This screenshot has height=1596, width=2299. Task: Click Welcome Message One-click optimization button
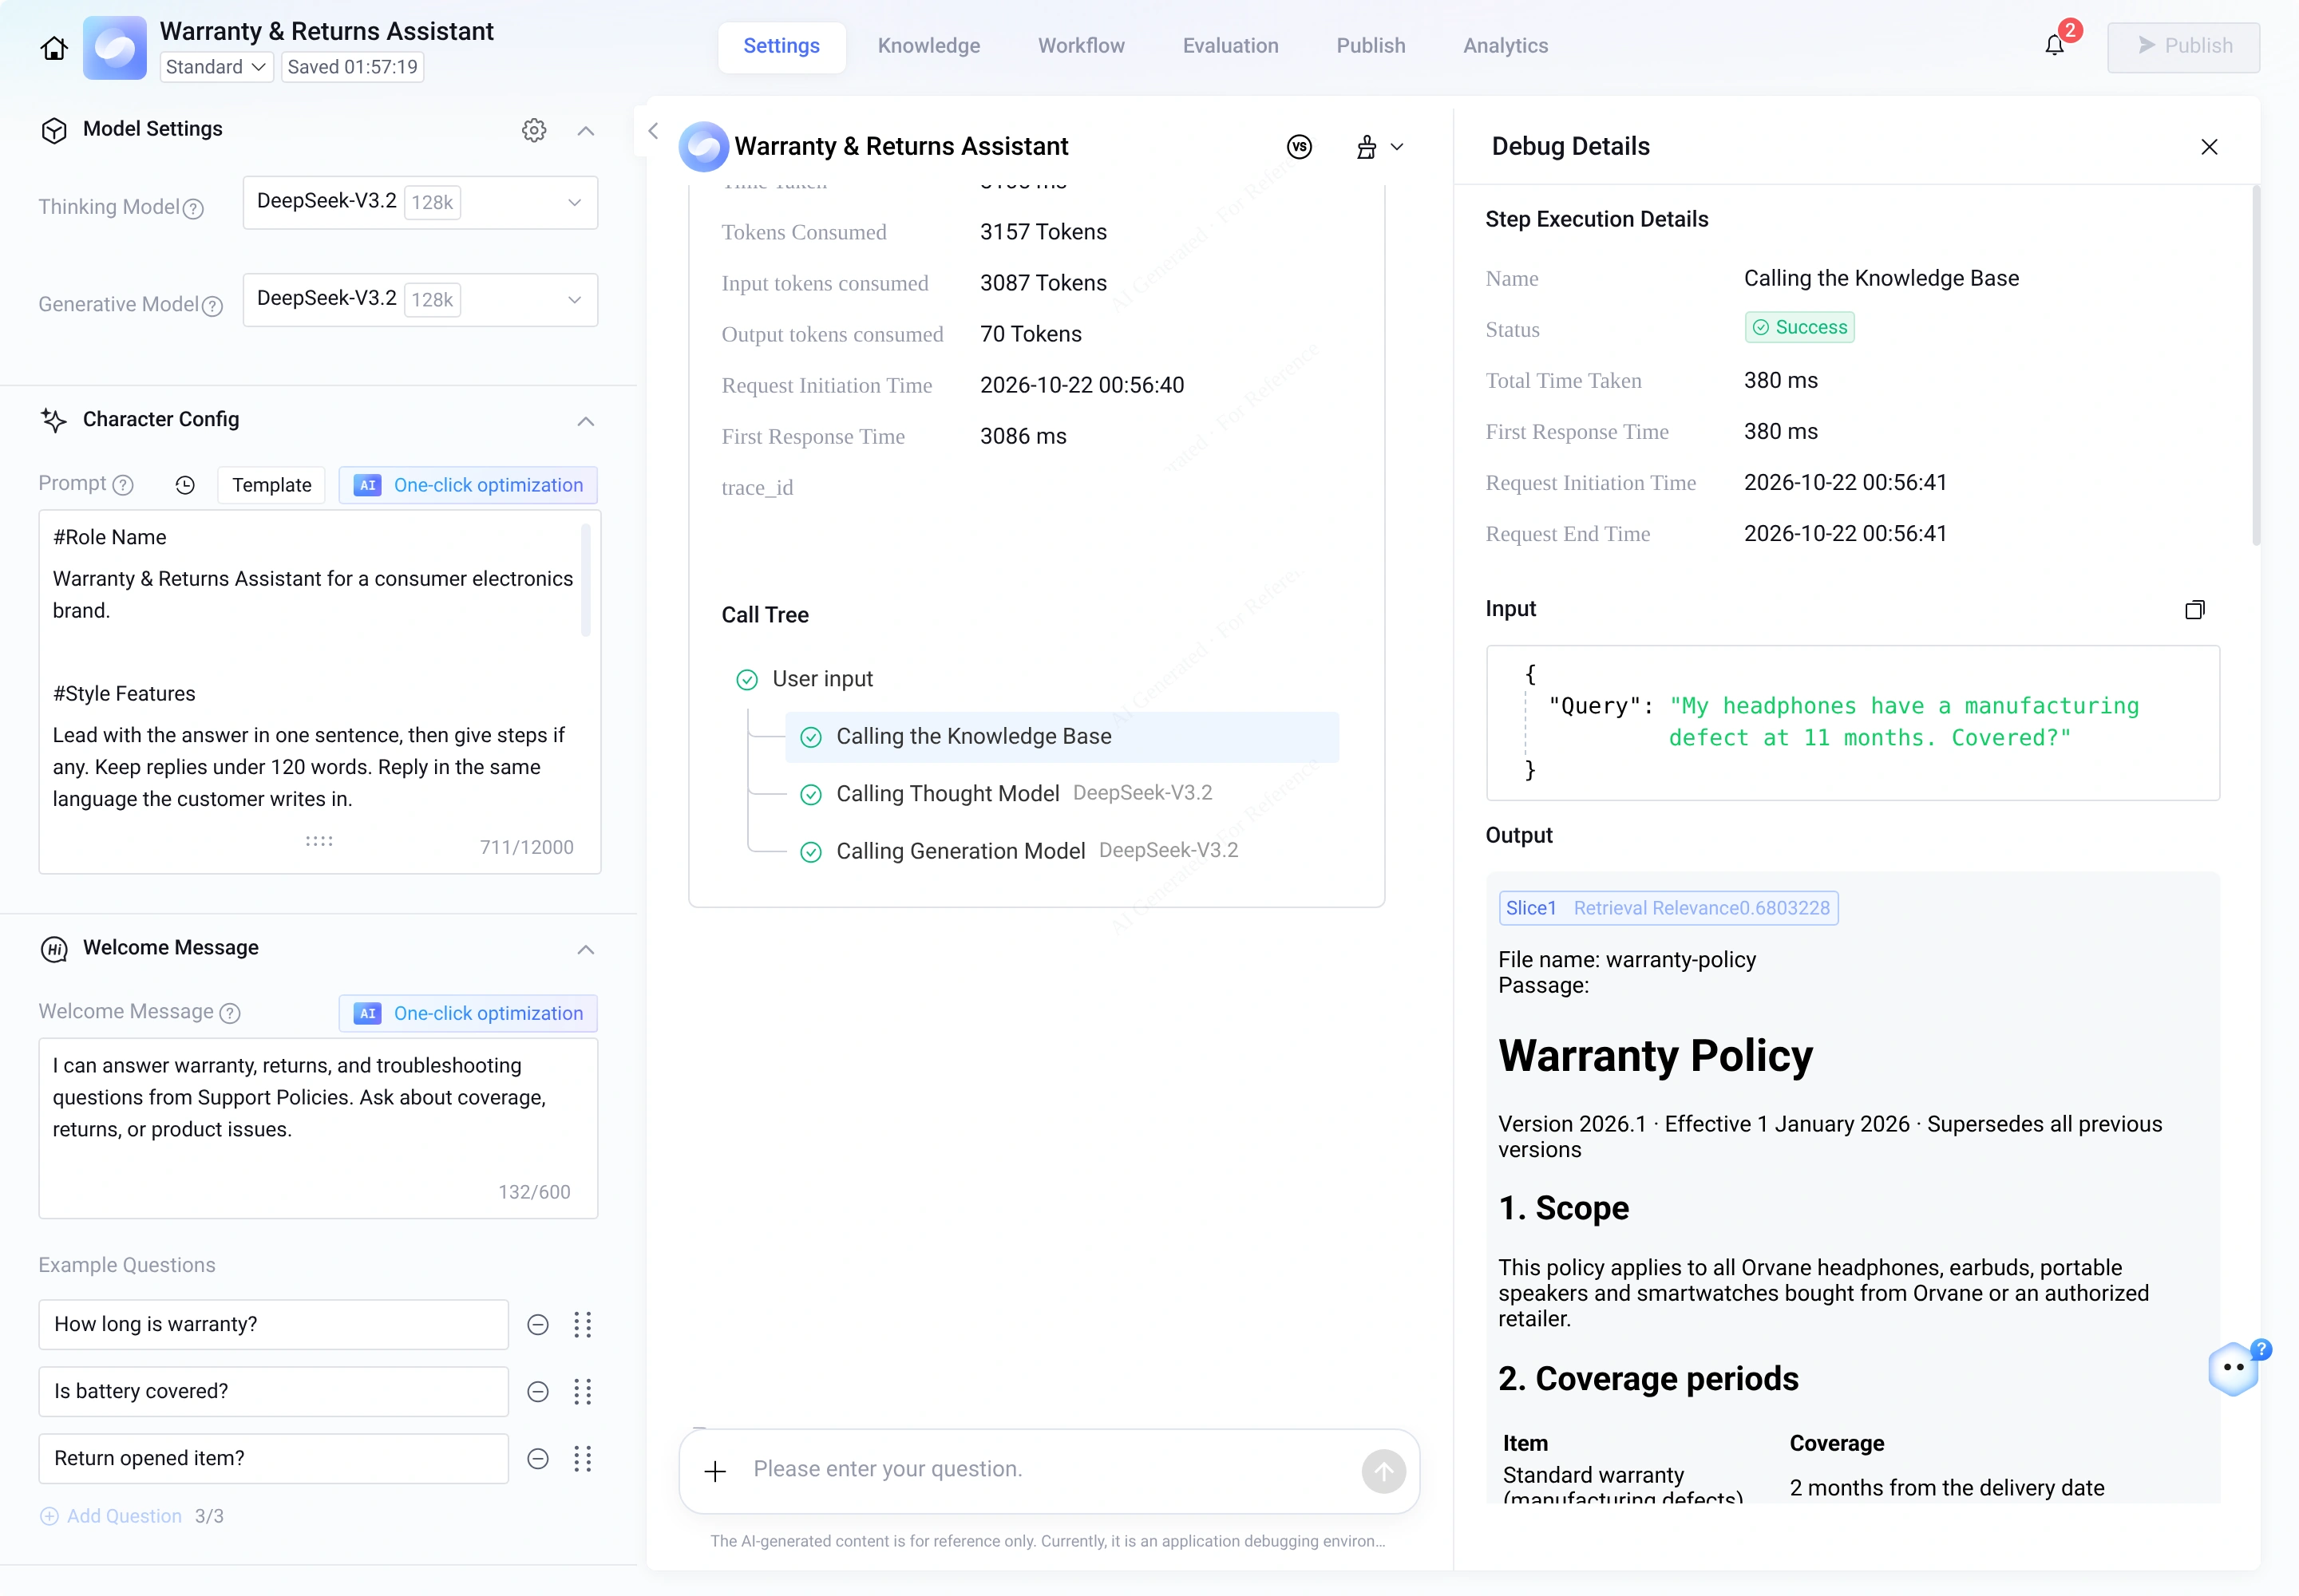point(469,1013)
